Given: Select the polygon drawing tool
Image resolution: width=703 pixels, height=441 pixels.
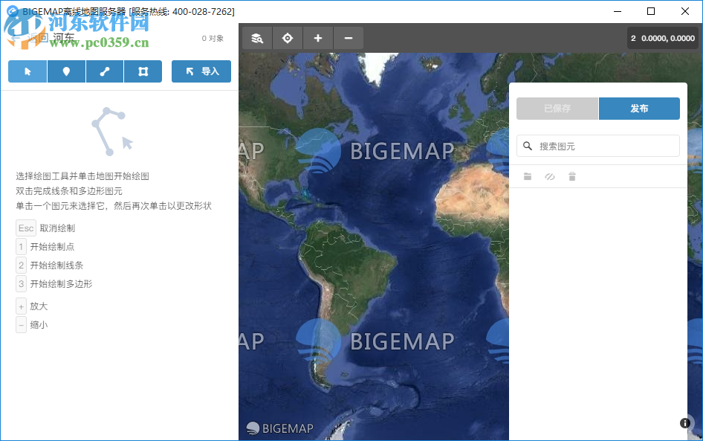Looking at the screenshot, I should 143,71.
